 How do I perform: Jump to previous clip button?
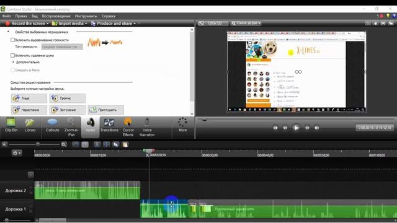click(275, 128)
